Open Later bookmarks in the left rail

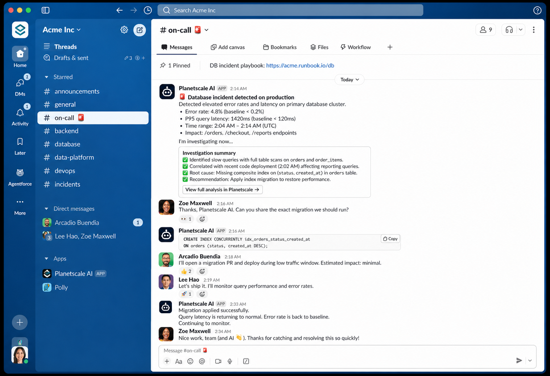[x=20, y=146]
